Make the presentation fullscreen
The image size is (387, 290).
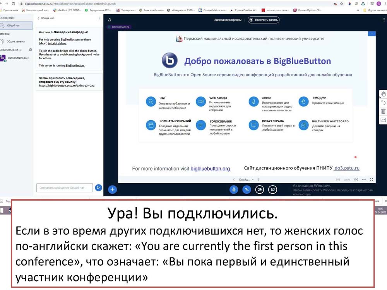(x=372, y=179)
